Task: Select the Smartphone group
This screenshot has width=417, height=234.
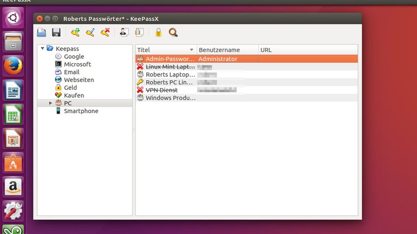Action: (81, 111)
